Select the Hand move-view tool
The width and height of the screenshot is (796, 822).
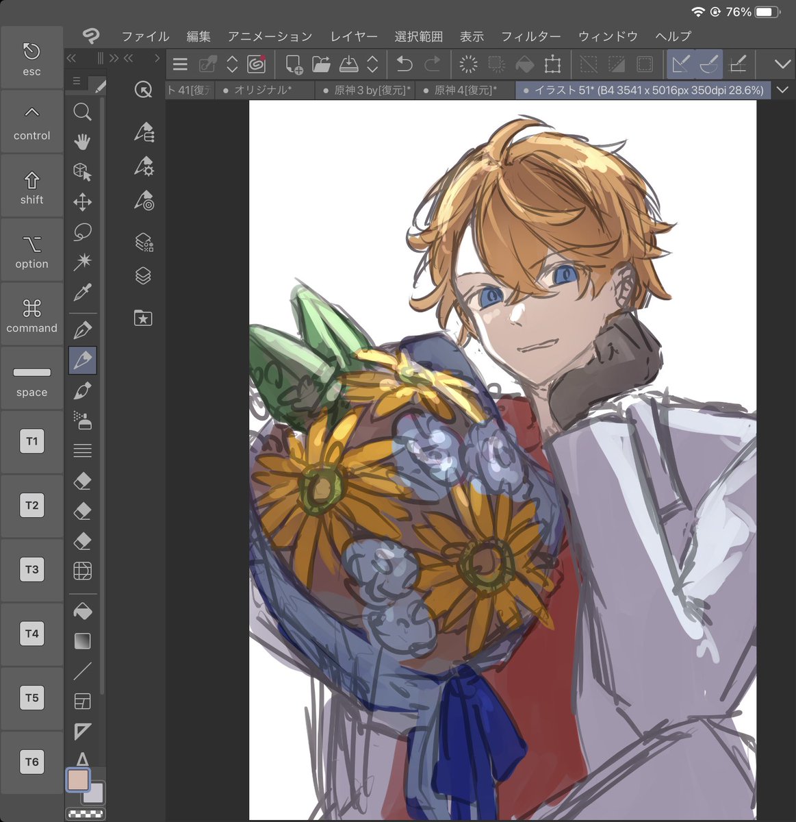pyautogui.click(x=82, y=142)
